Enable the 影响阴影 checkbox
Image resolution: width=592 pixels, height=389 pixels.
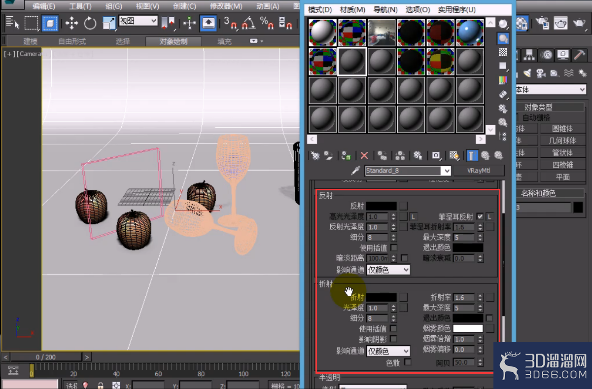pos(393,339)
